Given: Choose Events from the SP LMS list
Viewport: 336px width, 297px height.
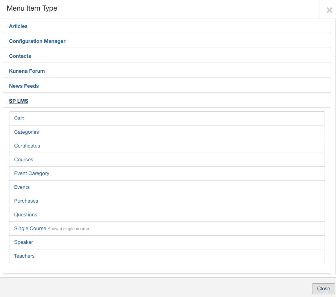Looking at the screenshot, I should 22,187.
